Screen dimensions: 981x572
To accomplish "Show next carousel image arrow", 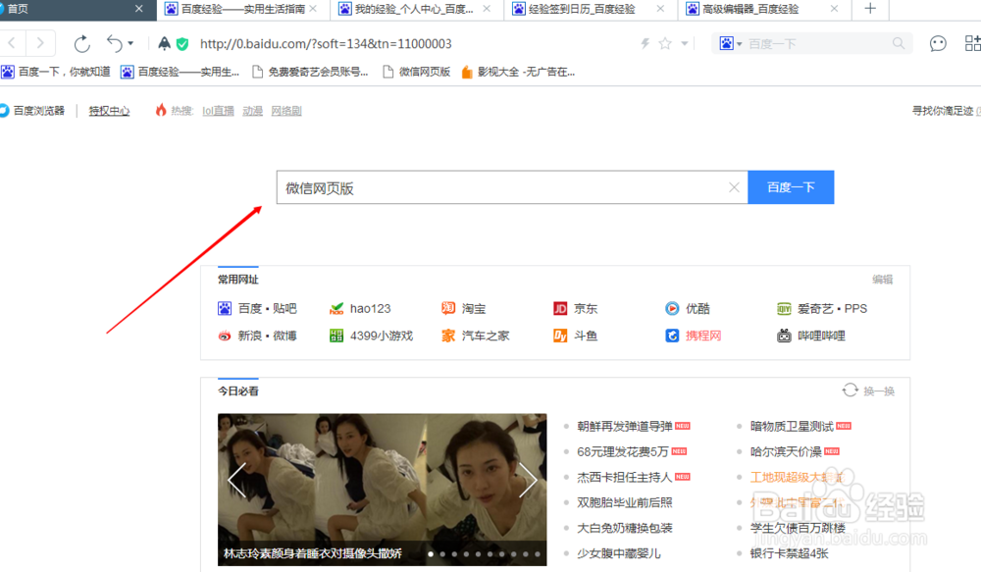I will pyautogui.click(x=528, y=481).
